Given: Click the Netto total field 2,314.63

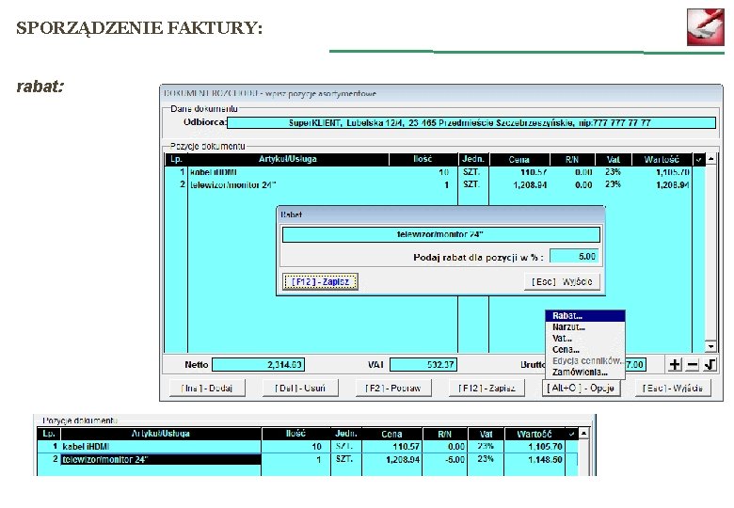Looking at the screenshot, I should coord(259,364).
